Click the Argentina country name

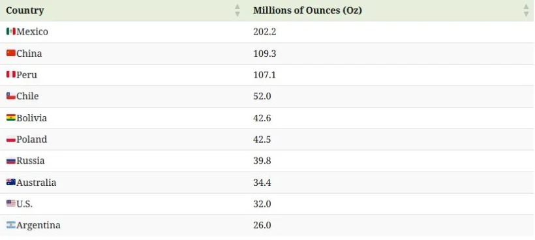click(x=38, y=226)
